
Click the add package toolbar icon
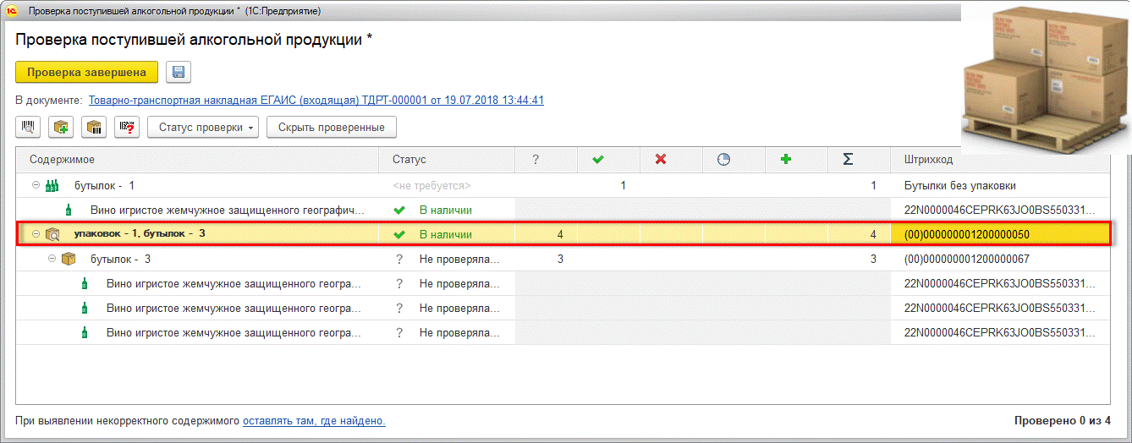[x=61, y=128]
